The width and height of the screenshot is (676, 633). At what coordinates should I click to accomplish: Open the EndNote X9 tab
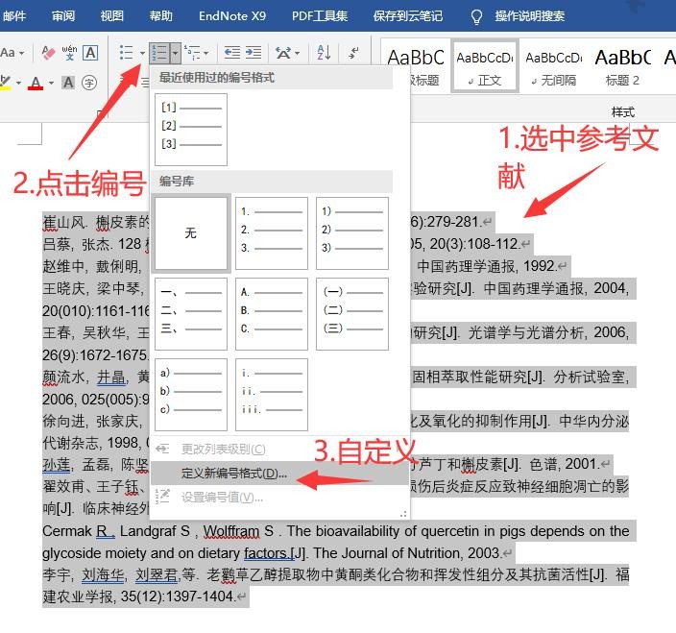click(231, 16)
